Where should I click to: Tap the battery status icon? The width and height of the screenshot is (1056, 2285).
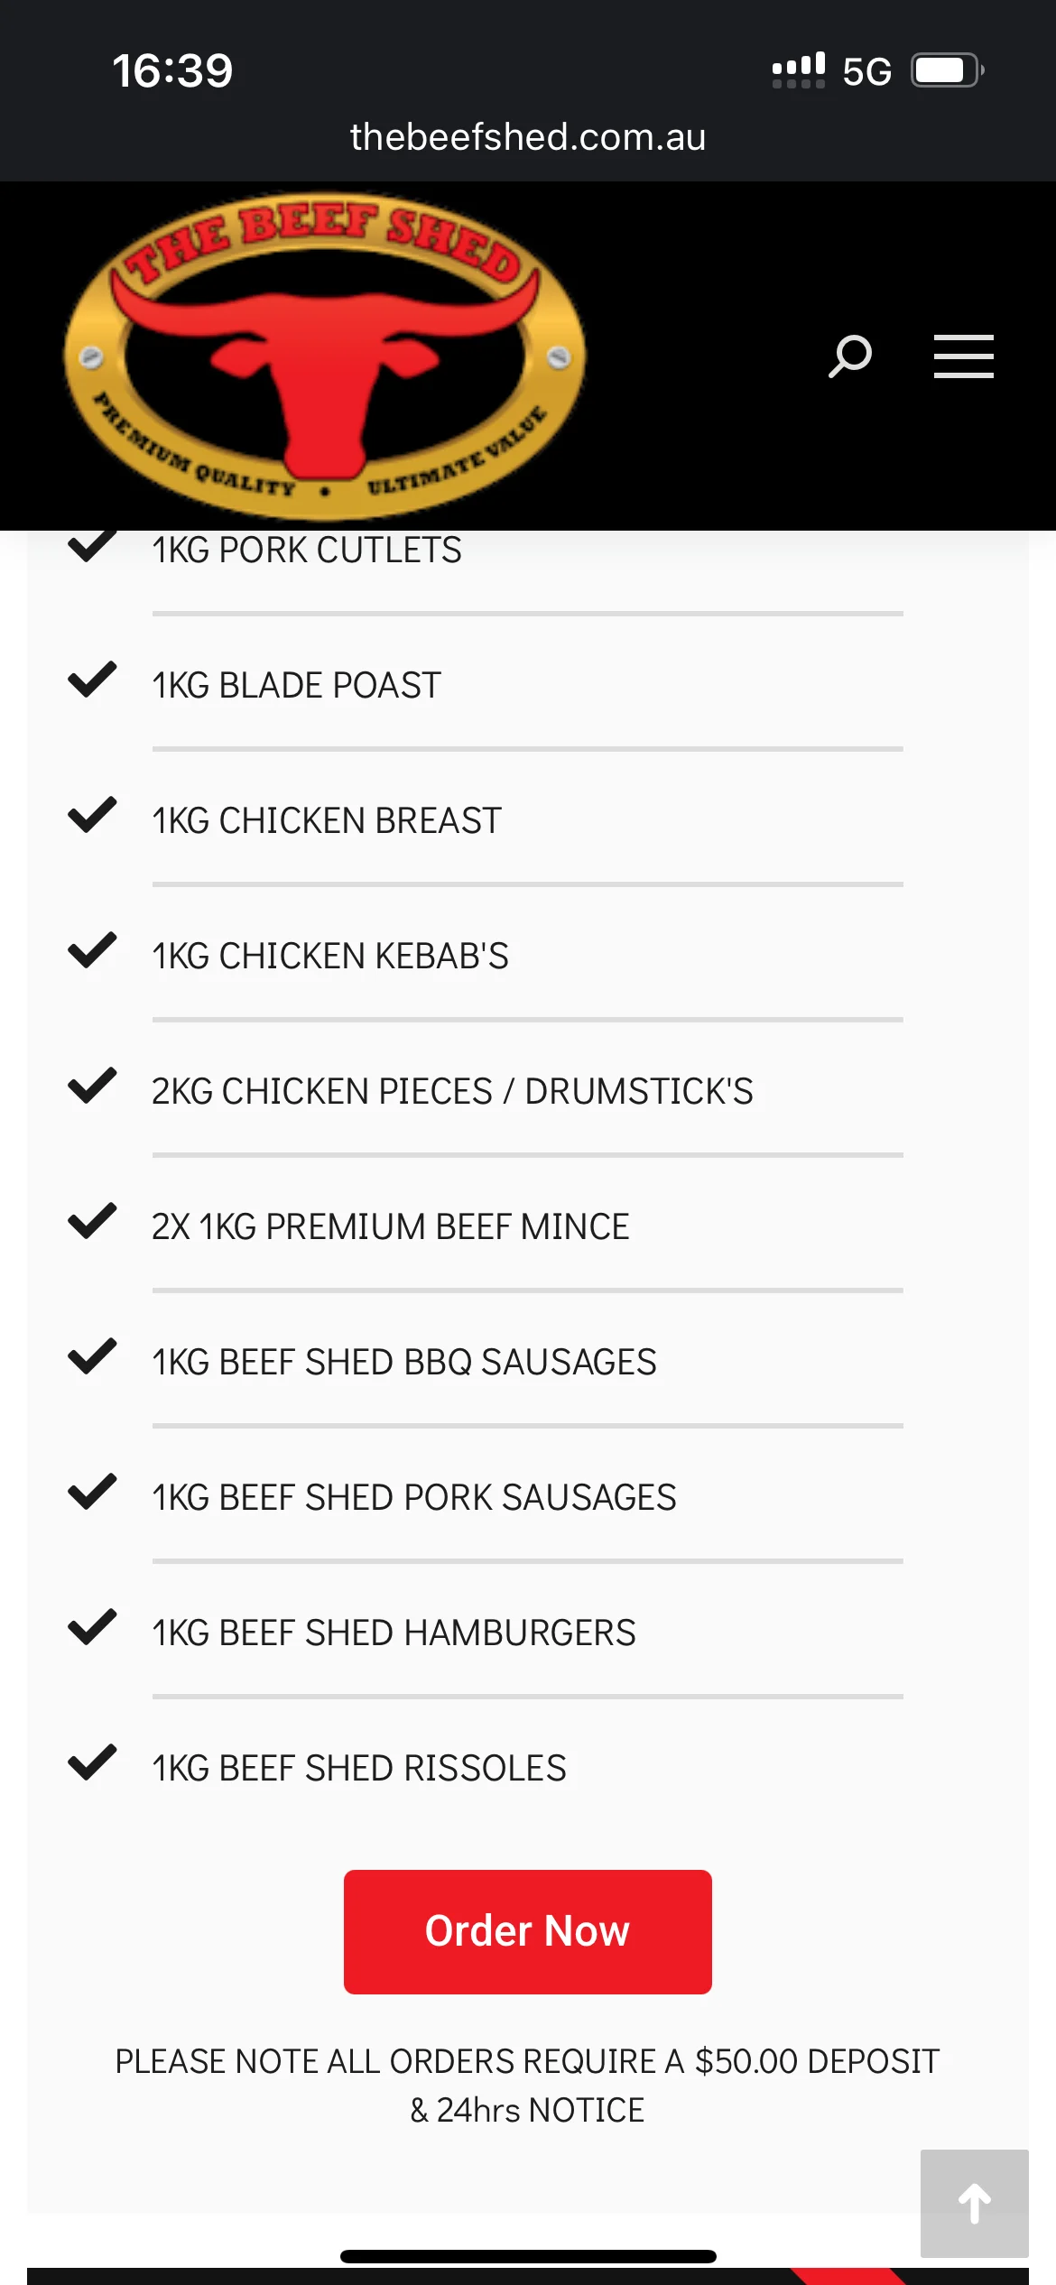pos(946,70)
